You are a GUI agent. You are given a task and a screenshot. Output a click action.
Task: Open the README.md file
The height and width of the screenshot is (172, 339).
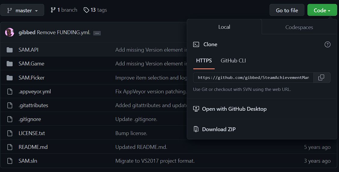click(x=33, y=147)
